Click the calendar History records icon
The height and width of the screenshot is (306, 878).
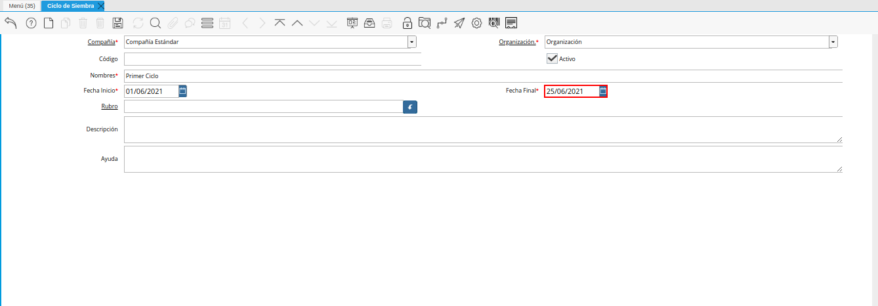224,23
